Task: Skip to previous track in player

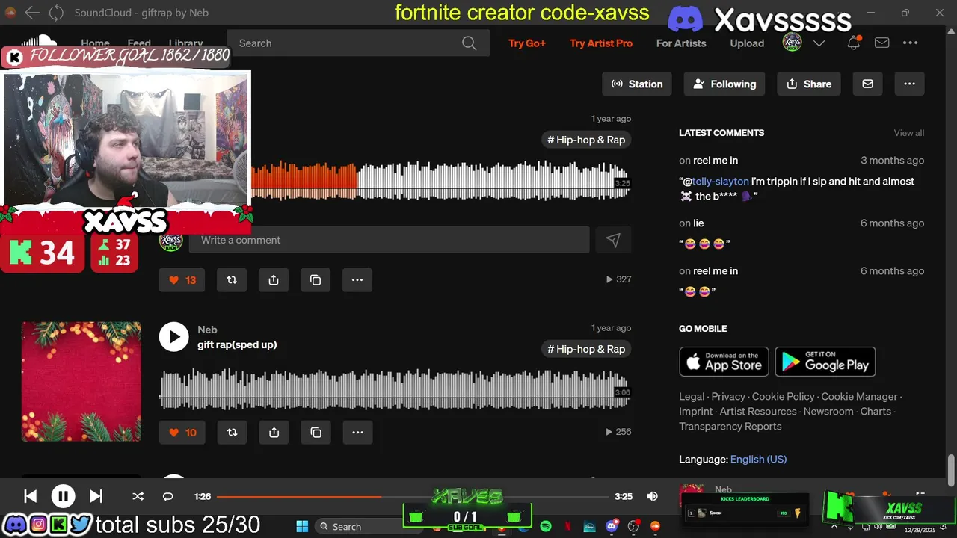Action: point(30,496)
